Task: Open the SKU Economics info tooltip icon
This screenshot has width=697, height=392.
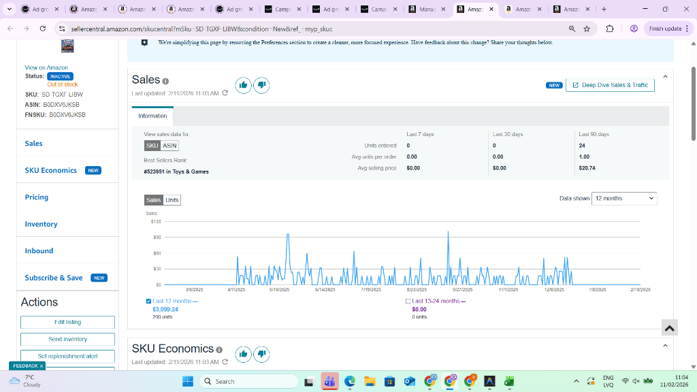Action: [x=219, y=350]
